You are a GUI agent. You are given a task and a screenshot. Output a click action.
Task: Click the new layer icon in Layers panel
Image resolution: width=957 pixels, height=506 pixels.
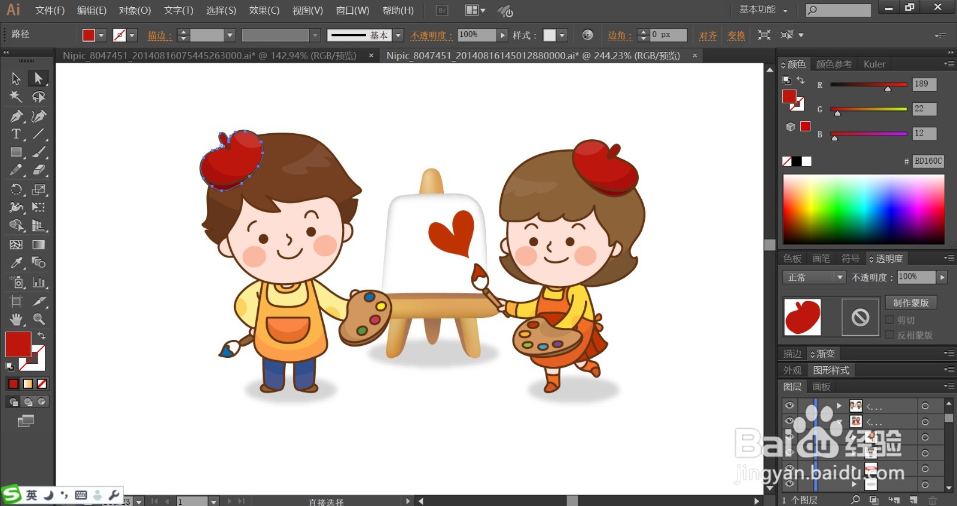coord(913,500)
